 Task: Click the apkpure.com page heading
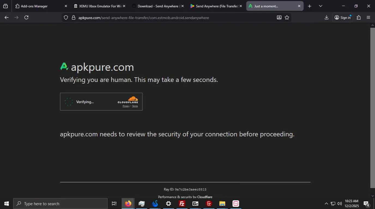pos(102,67)
